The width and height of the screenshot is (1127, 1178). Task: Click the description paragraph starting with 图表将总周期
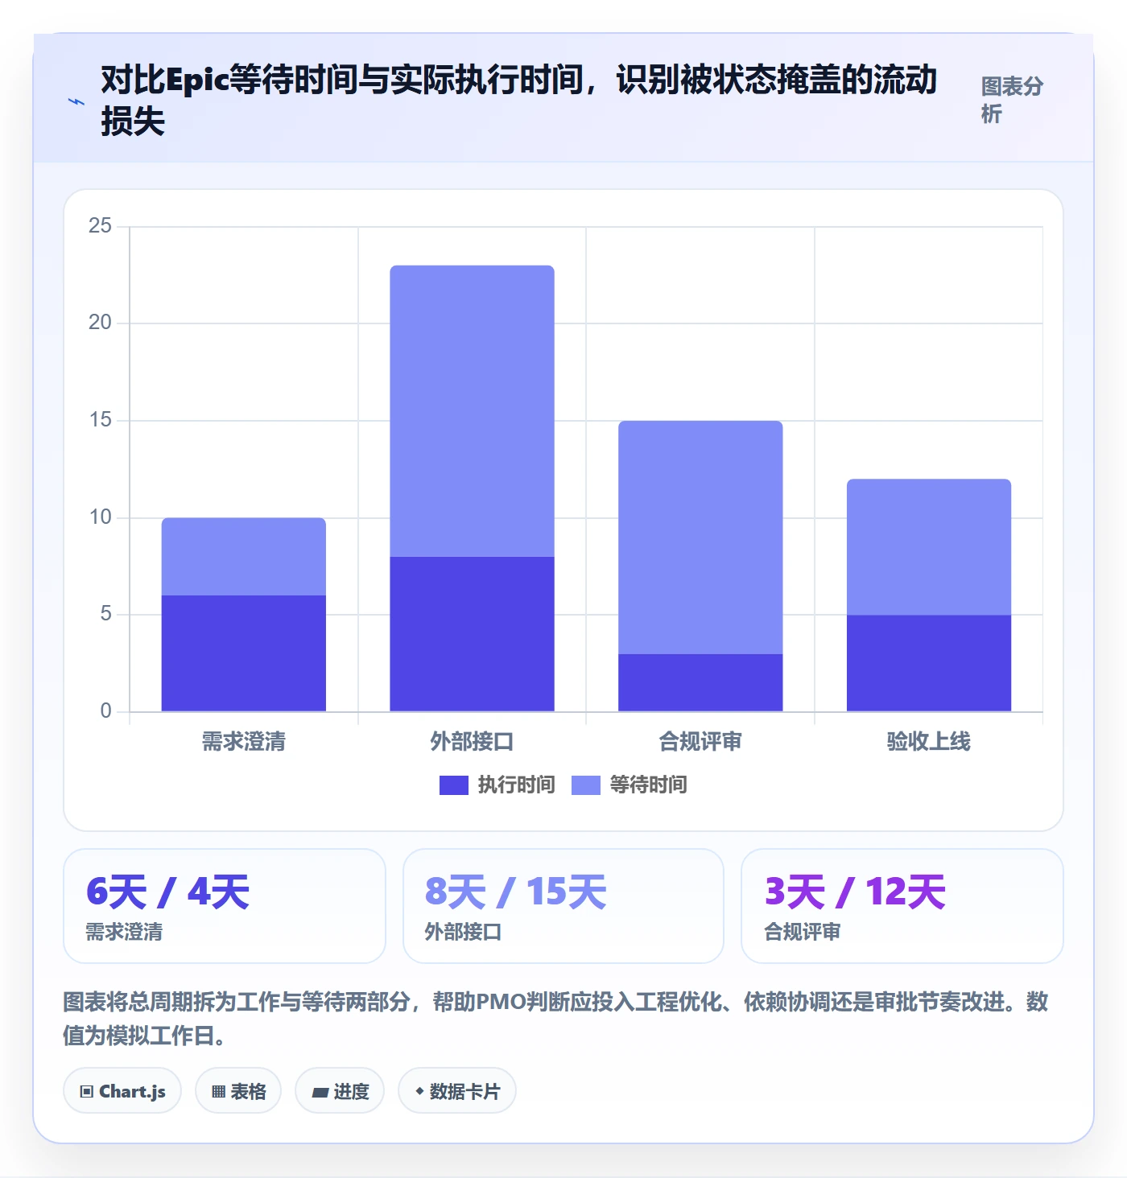(555, 1018)
